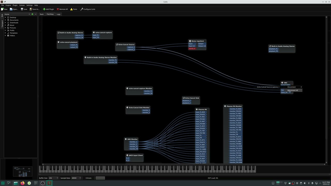This screenshot has height=186, width=331.
Task: Expand the Documents folder in the tree
Action: point(5,20)
